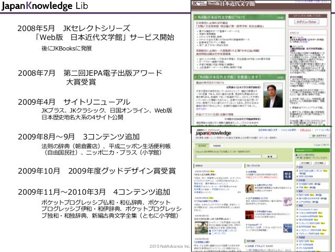Click the 2009年4月 サイトリニューアル line
The width and height of the screenshot is (335, 252).
[74, 102]
